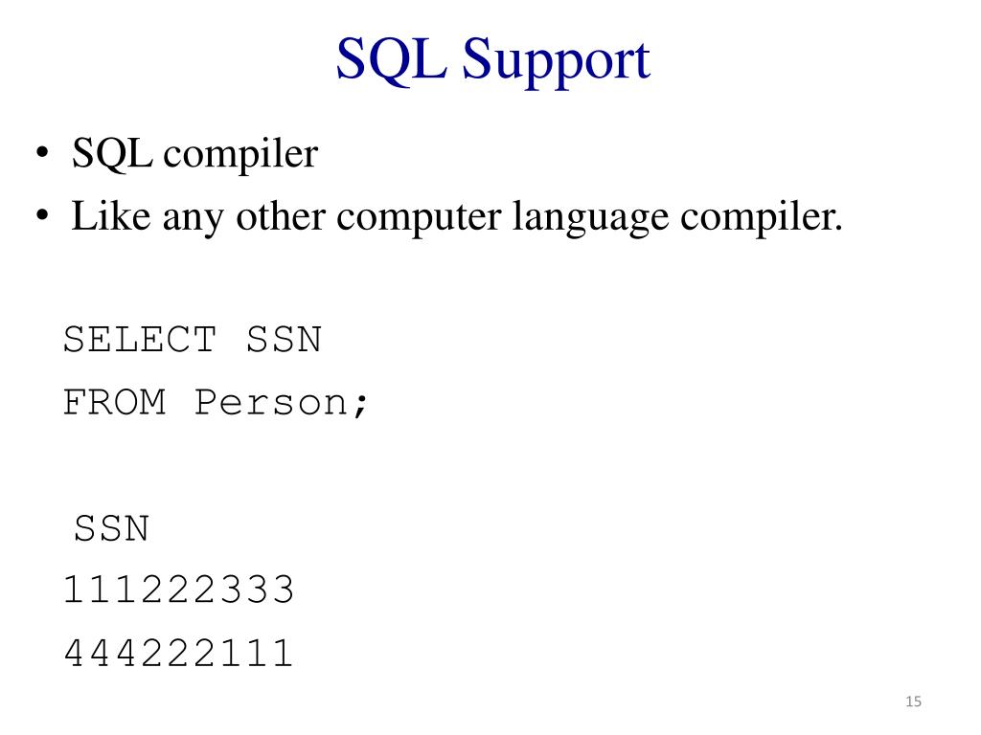This screenshot has height=735, width=981.
Task: Click the word compiler ending second bullet
Action: tap(762, 219)
